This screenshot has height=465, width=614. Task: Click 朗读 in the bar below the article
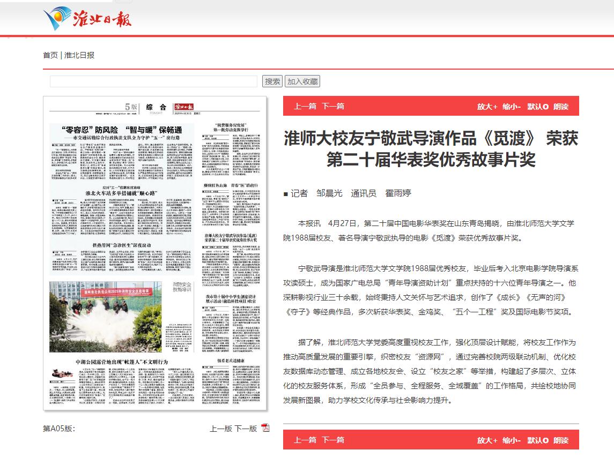[561, 440]
